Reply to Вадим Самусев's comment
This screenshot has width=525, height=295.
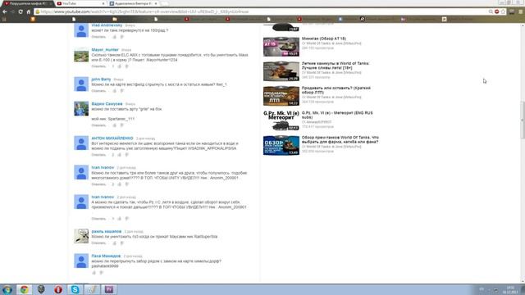98,125
